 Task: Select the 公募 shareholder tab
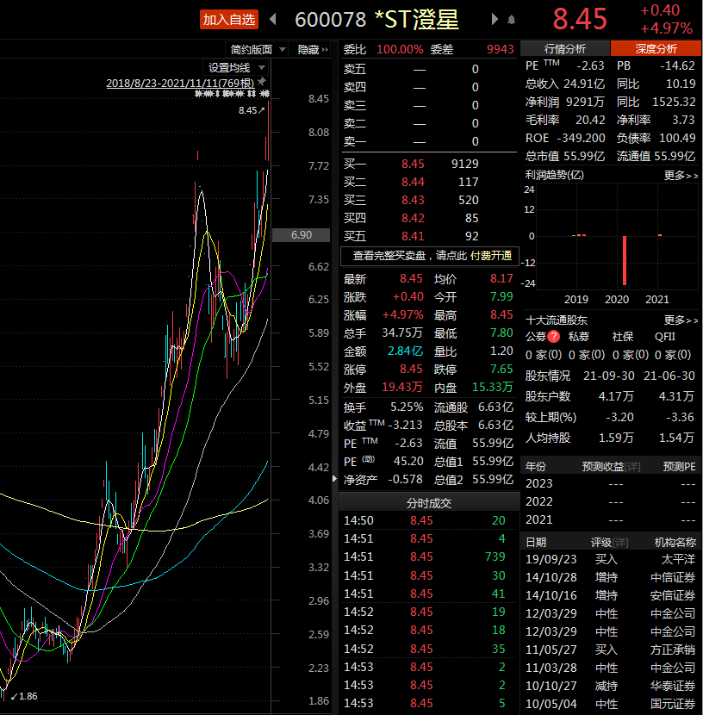point(536,337)
